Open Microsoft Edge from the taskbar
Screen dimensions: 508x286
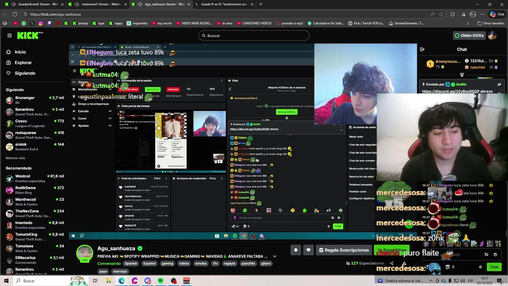121,281
